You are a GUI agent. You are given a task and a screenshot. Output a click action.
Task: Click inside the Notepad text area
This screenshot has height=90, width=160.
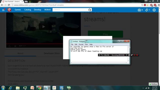(x=99, y=54)
